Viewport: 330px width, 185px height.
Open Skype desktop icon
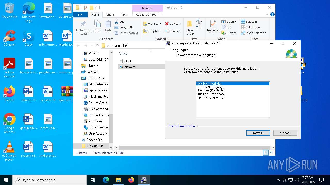[x=29, y=38]
